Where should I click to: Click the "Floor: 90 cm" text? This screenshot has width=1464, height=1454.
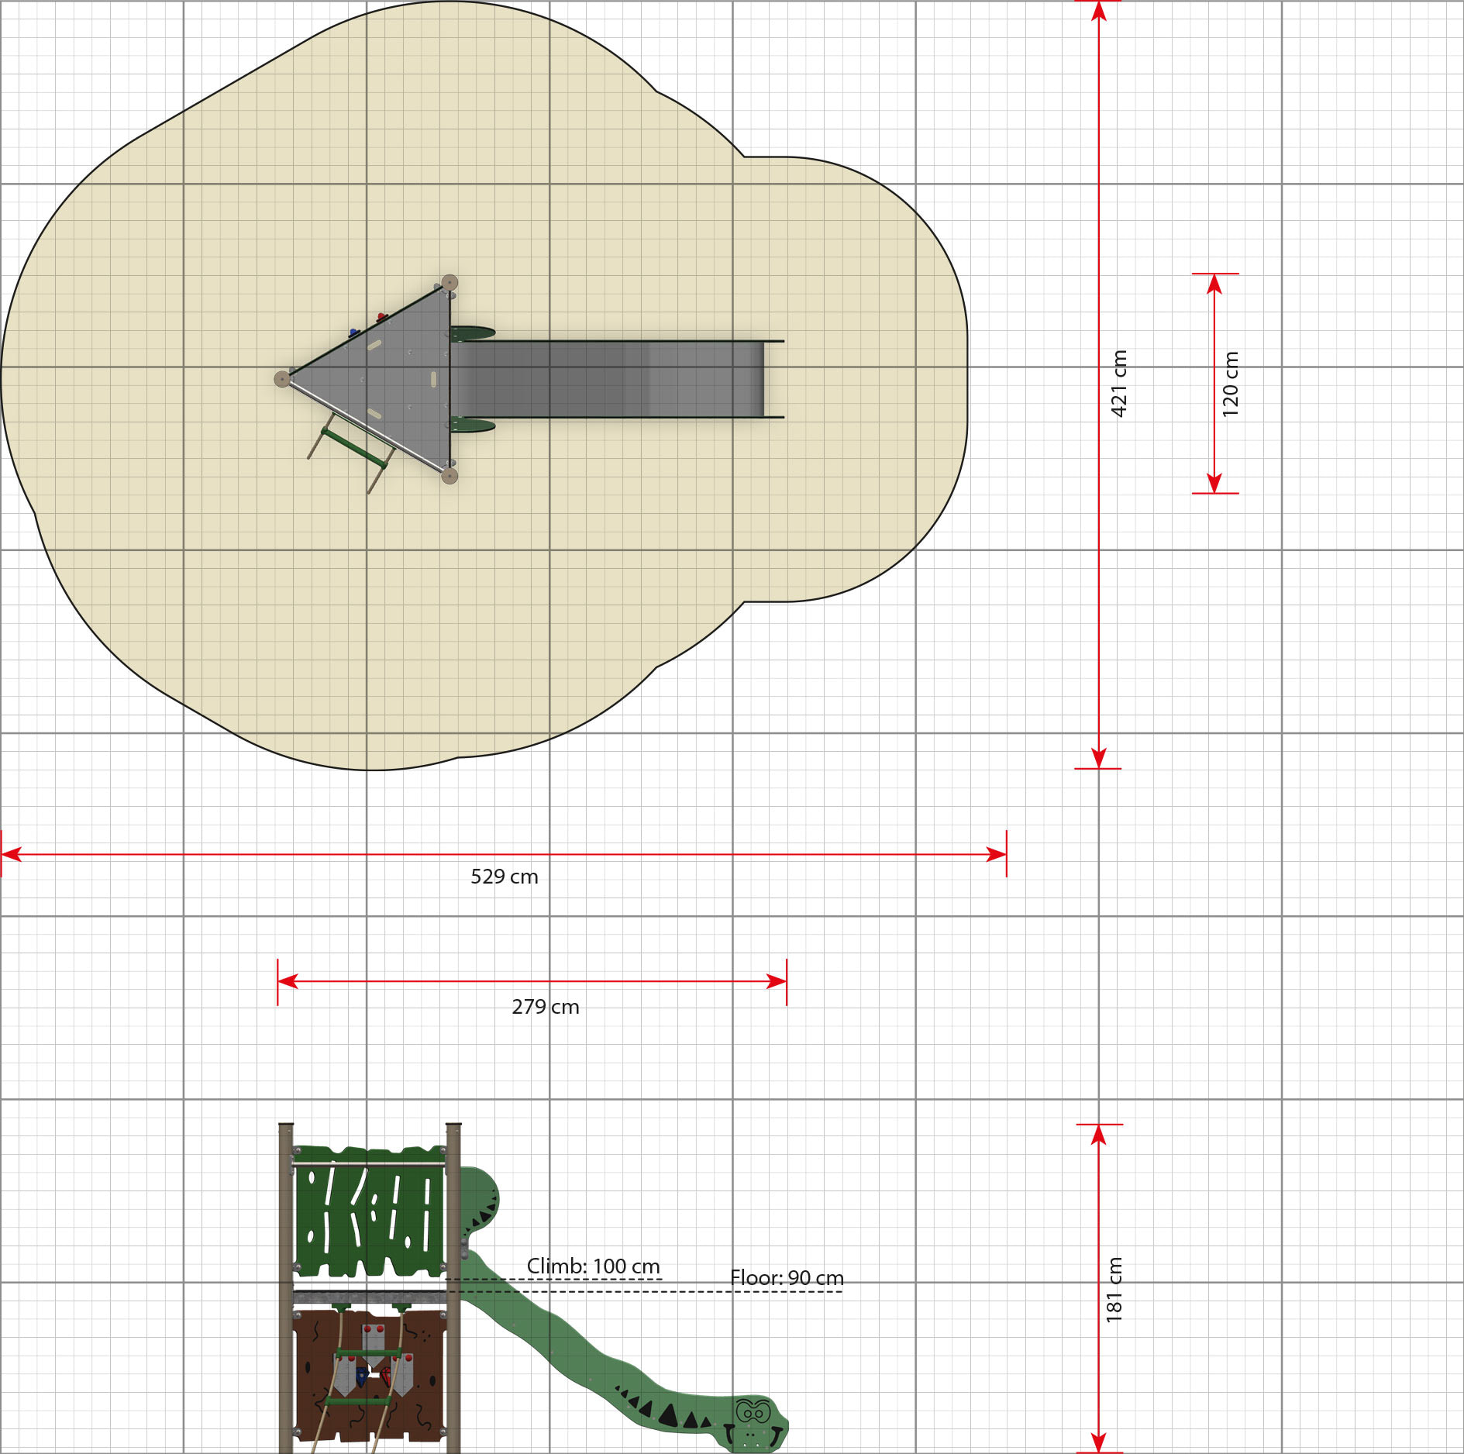[x=787, y=1278]
